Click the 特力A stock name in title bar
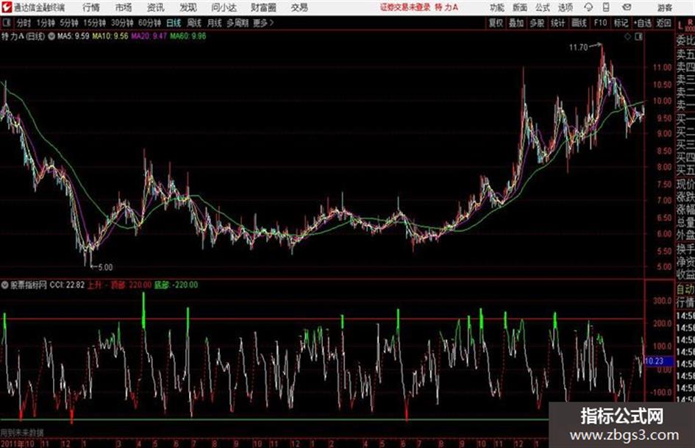The width and height of the screenshot is (695, 448). [446, 7]
